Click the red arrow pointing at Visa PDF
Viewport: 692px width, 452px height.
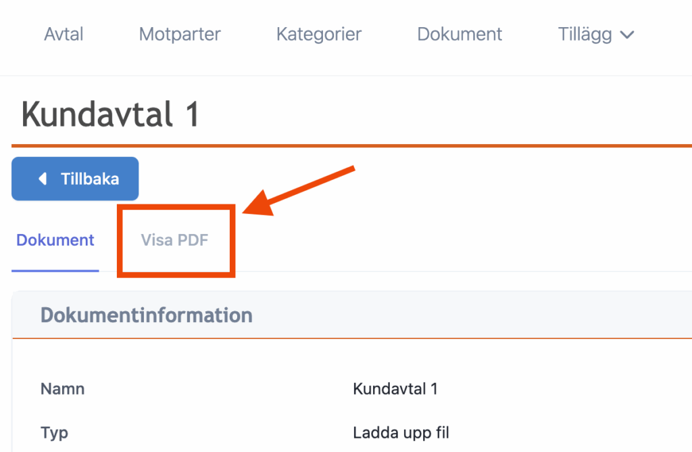[x=297, y=191]
